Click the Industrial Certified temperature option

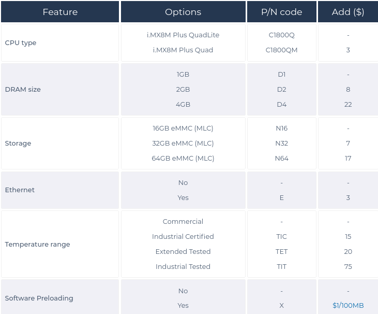183,236
